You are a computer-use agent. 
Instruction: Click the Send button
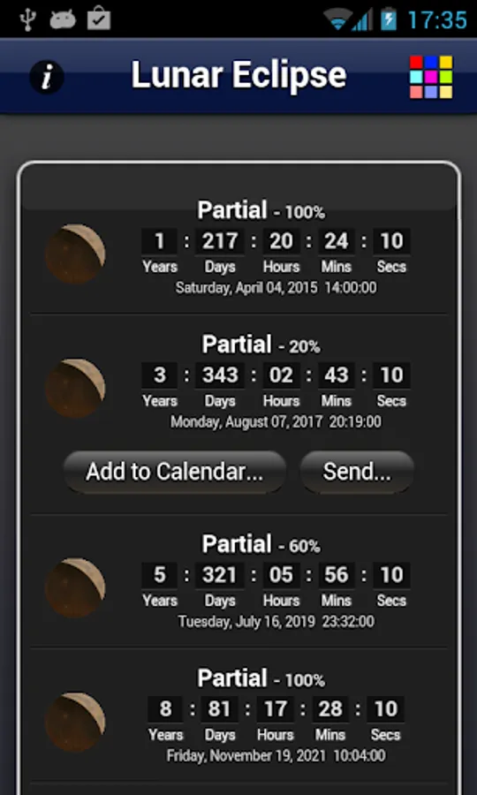[357, 472]
